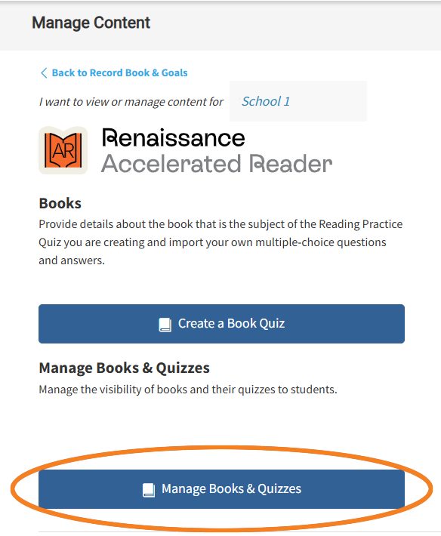Click the book icon on Create a Book Quiz
The height and width of the screenshot is (536, 441).
pos(165,325)
